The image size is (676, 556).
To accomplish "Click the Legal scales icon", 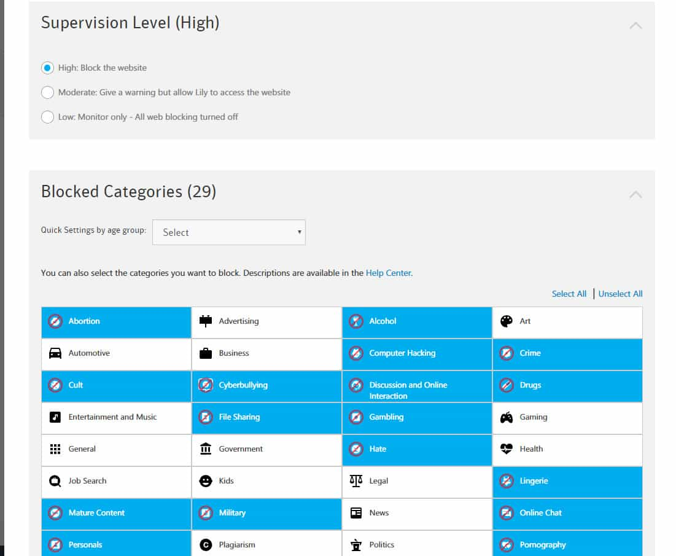I will coord(356,480).
